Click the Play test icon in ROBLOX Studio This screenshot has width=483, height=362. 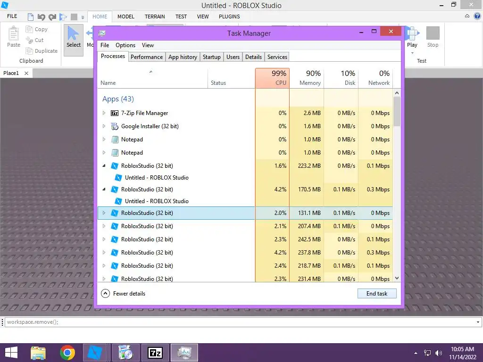tap(412, 33)
